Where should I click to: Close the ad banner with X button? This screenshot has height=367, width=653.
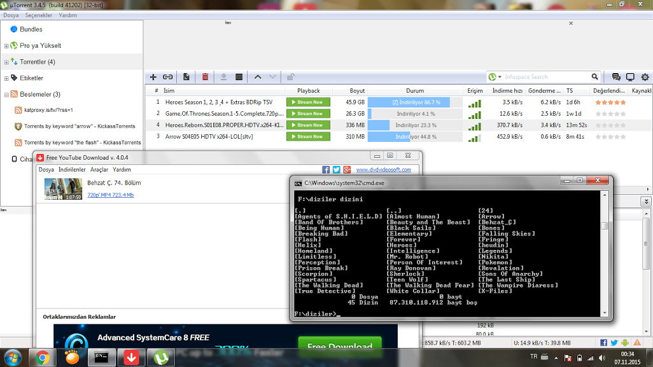pos(571,24)
